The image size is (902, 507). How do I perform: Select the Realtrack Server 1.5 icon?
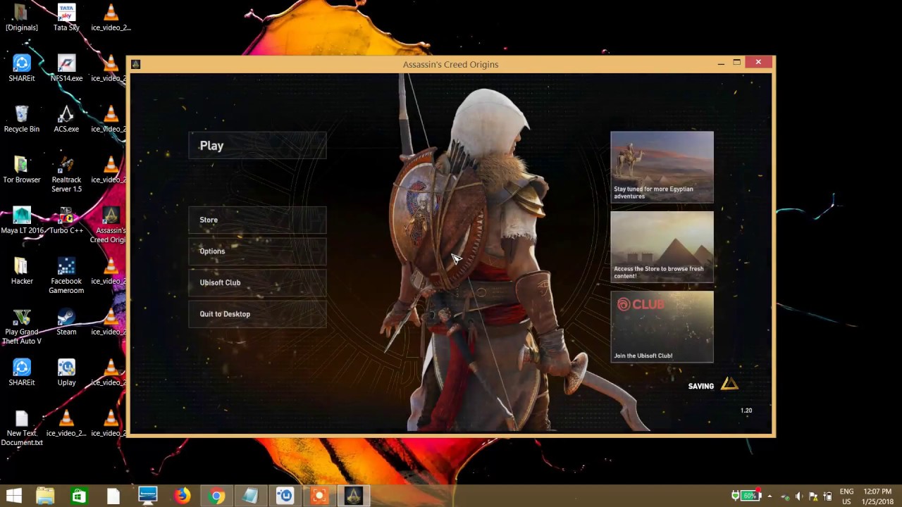click(x=66, y=174)
